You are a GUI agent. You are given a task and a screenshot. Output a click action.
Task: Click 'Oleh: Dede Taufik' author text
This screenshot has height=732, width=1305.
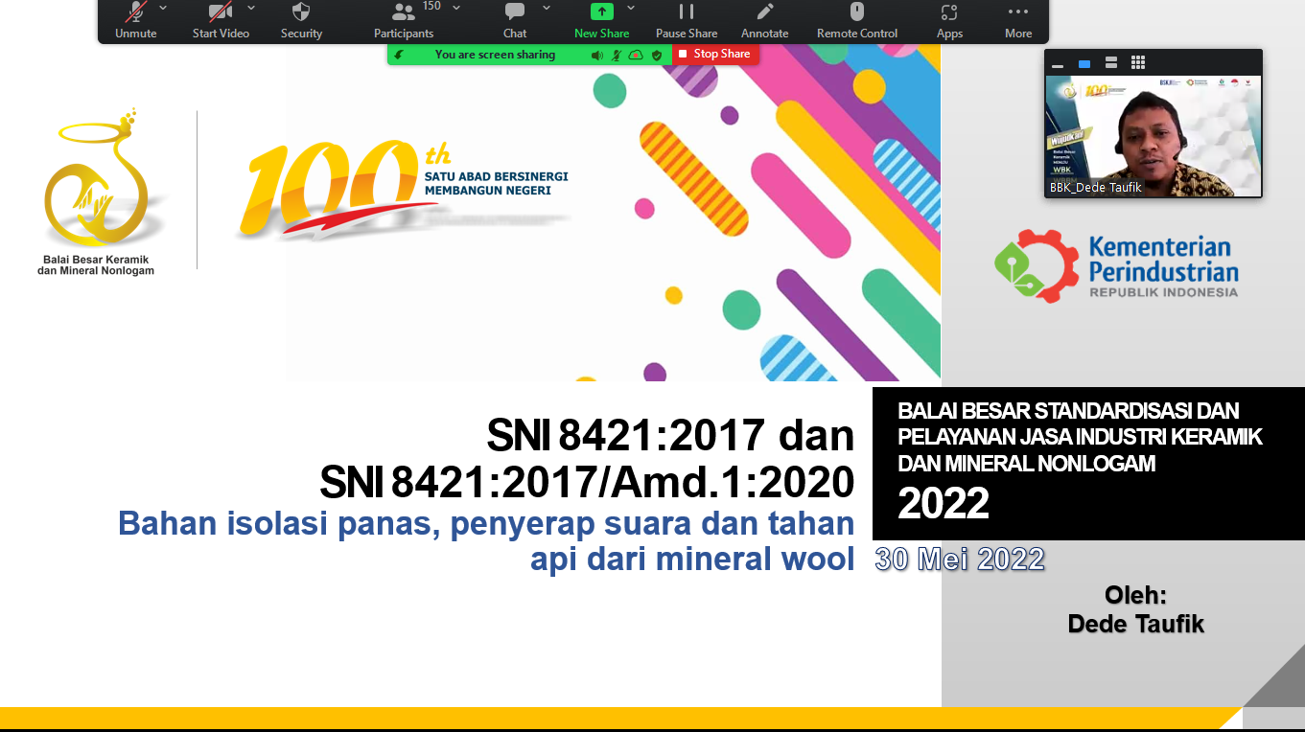(x=1136, y=609)
